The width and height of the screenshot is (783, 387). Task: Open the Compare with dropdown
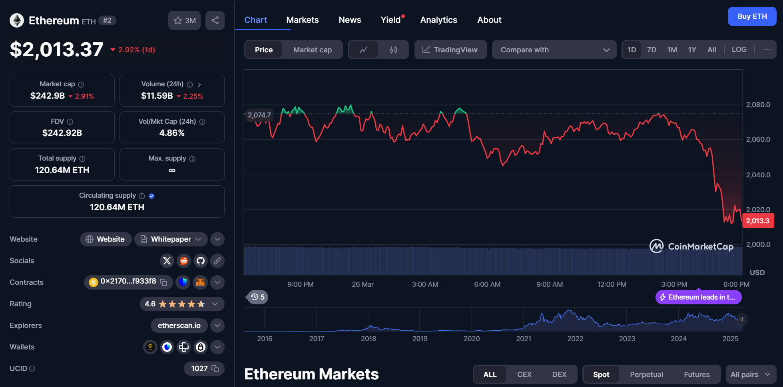[x=554, y=50]
